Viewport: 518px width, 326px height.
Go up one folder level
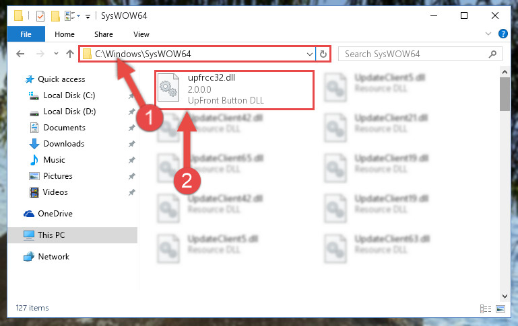(69, 54)
